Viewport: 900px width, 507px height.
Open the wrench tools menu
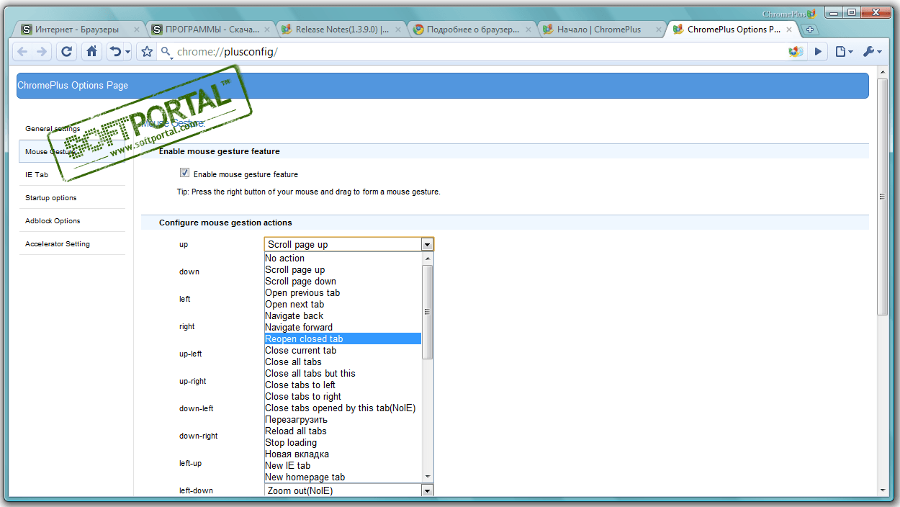[872, 52]
